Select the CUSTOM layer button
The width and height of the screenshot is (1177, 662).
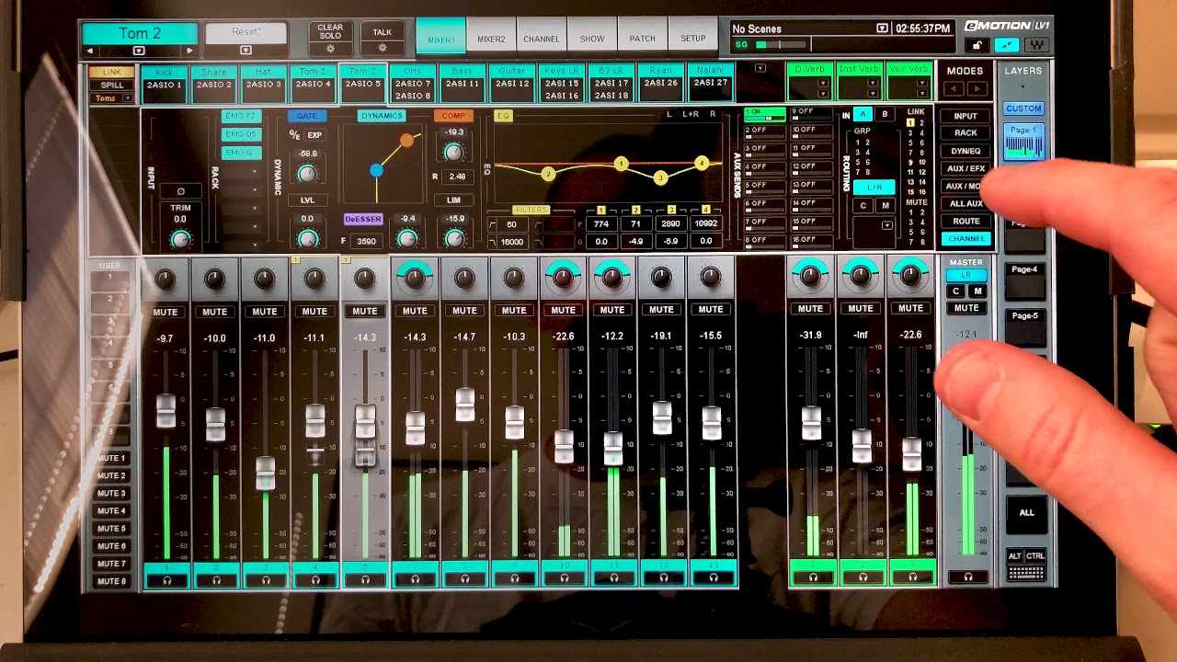pyautogui.click(x=1023, y=108)
